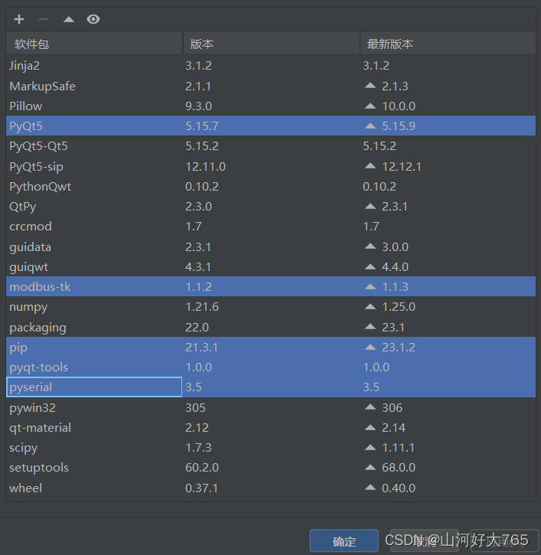Click upgrade arrow beside modbus-tk 1.1.3

point(370,286)
